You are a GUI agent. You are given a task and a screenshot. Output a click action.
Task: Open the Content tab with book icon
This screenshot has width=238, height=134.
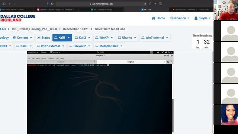22,38
